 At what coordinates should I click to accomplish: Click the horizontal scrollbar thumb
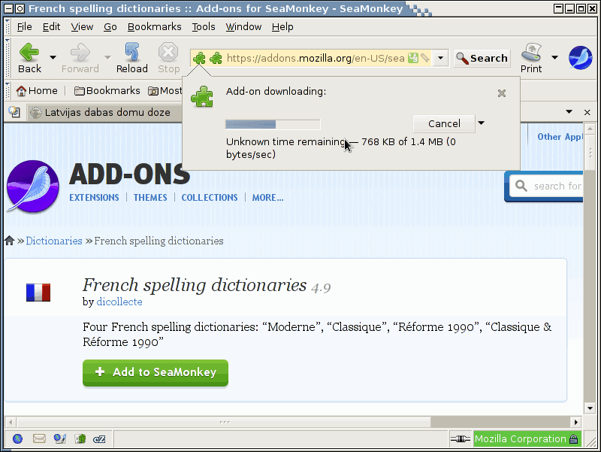(x=224, y=422)
